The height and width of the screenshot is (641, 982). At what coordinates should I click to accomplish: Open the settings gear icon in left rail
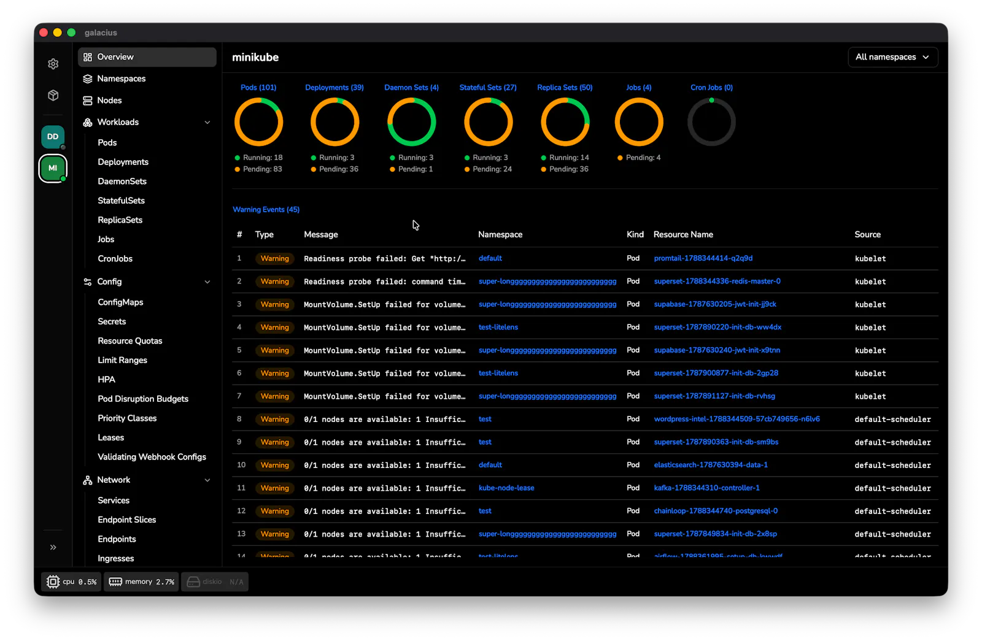click(53, 64)
